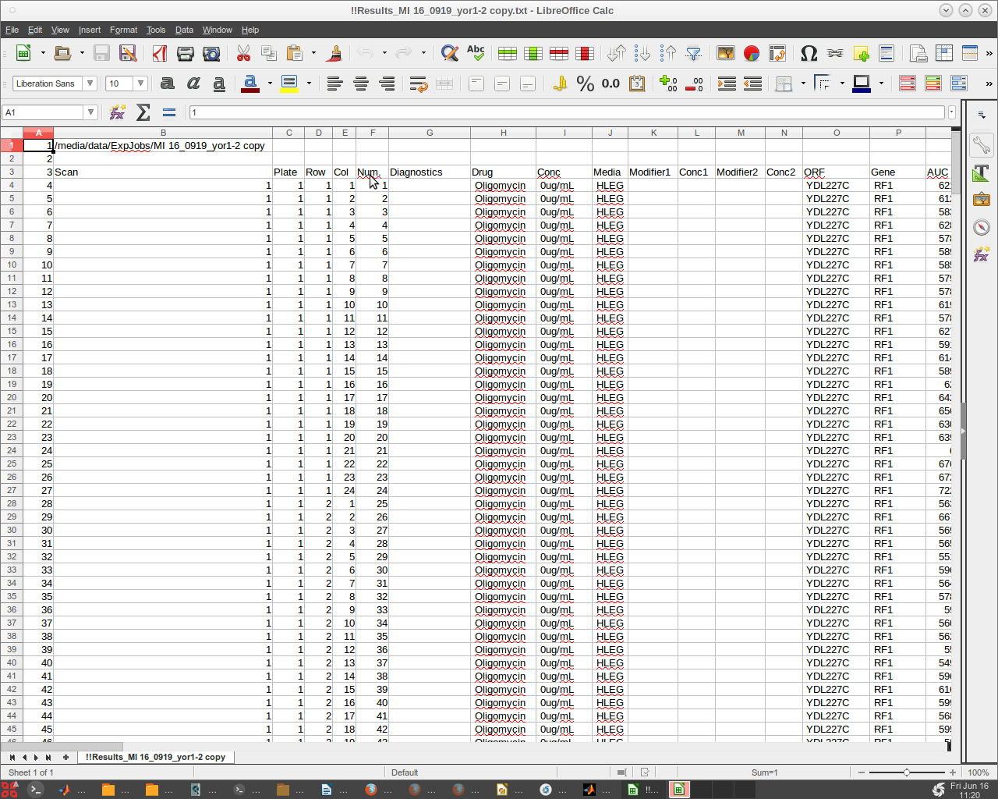Insert a special character
Image resolution: width=998 pixels, height=799 pixels.
(x=809, y=53)
